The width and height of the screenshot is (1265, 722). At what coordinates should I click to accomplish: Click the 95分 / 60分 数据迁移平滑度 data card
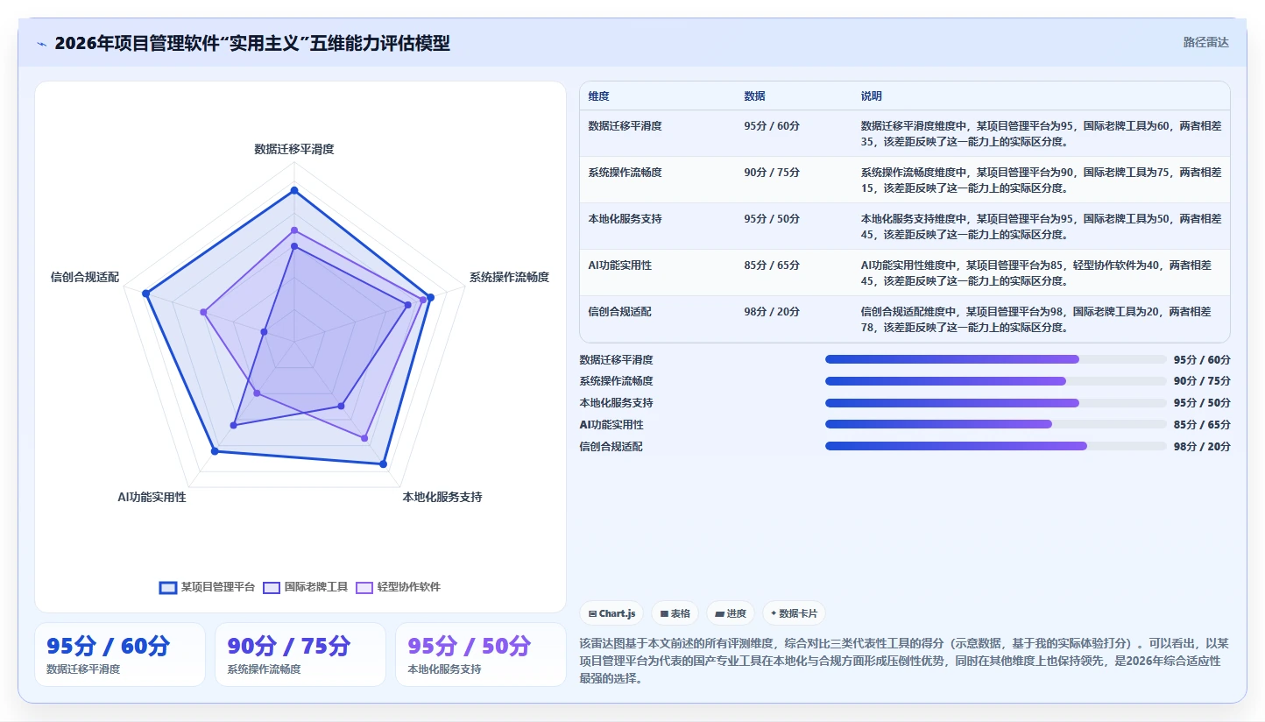[119, 655]
